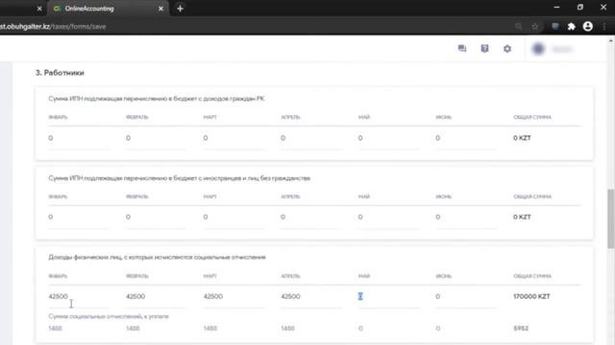Edit February field in IPN citizens table
Screen dimensions: 615x345
156,138
